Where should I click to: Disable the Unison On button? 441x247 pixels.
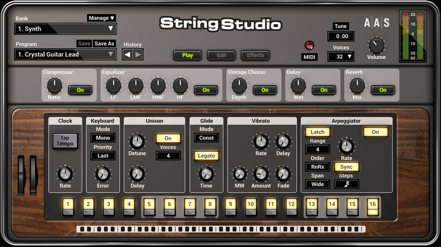pyautogui.click(x=168, y=138)
